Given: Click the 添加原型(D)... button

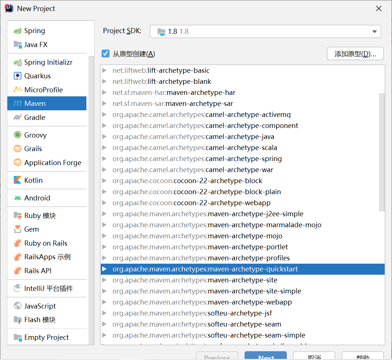Looking at the screenshot, I should [x=355, y=53].
